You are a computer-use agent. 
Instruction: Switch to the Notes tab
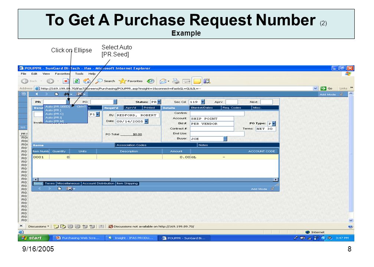[203, 145]
